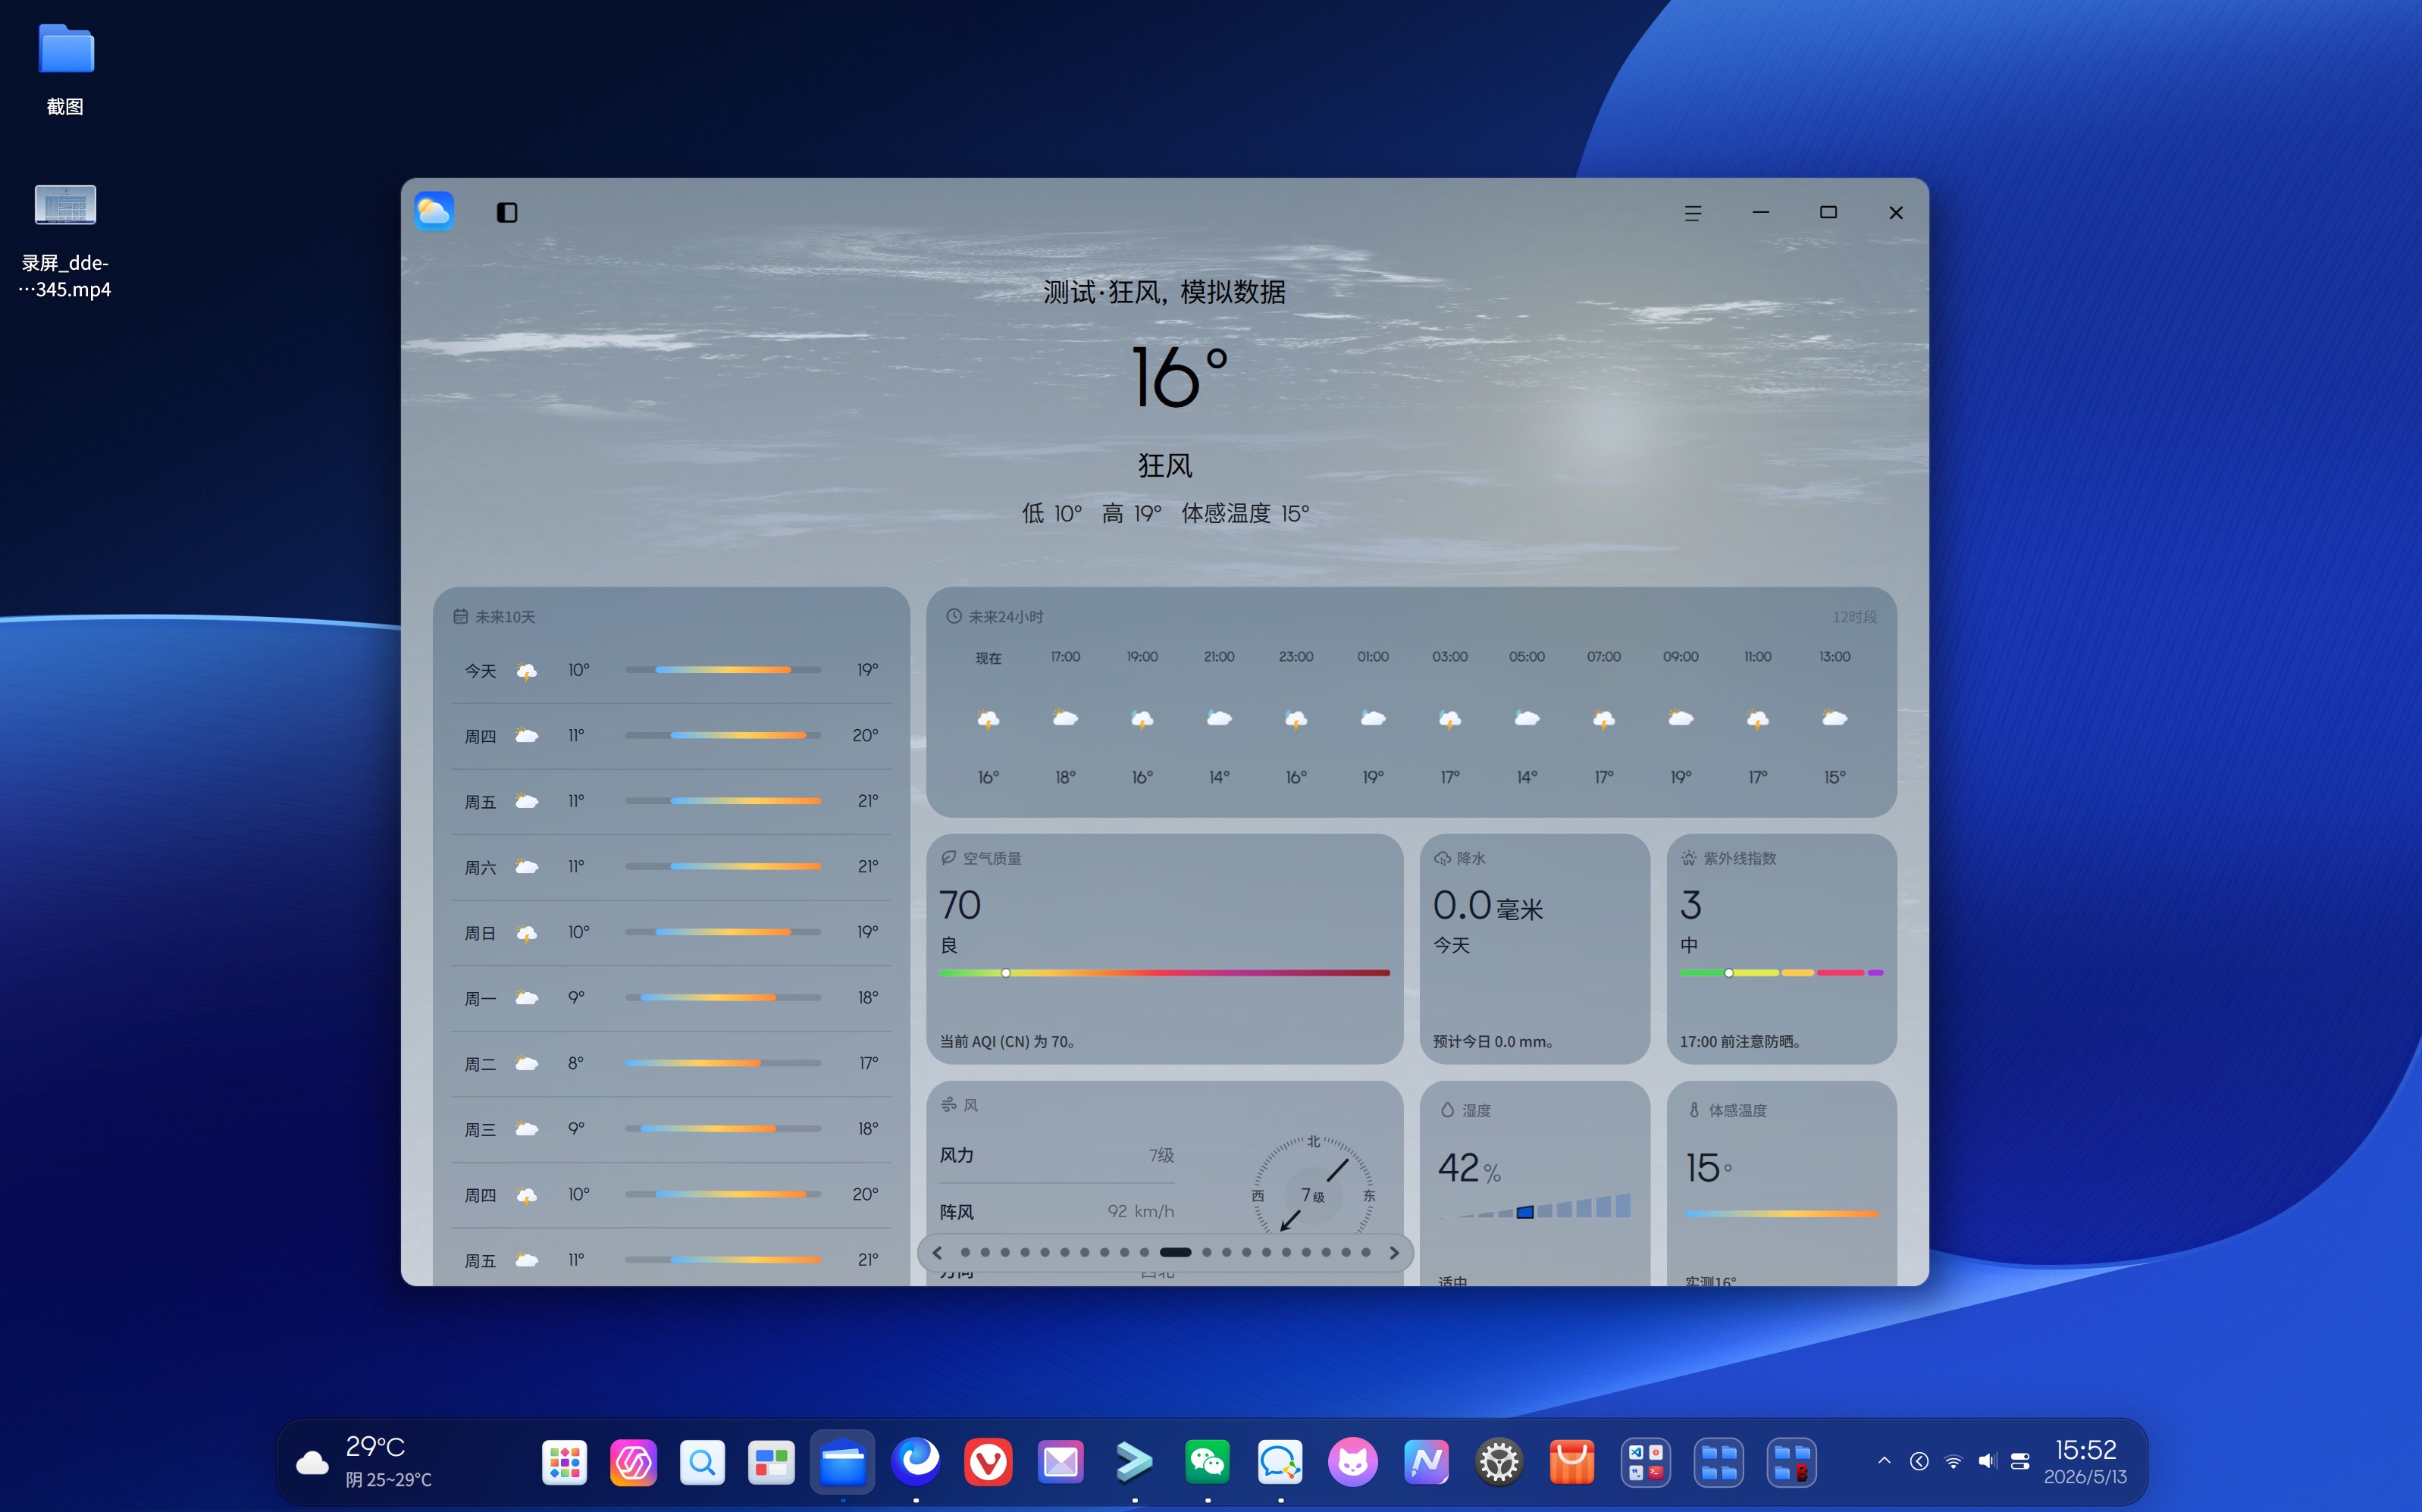Open the volume control in tray
Viewport: 2422px width, 1512px height.
[1986, 1461]
